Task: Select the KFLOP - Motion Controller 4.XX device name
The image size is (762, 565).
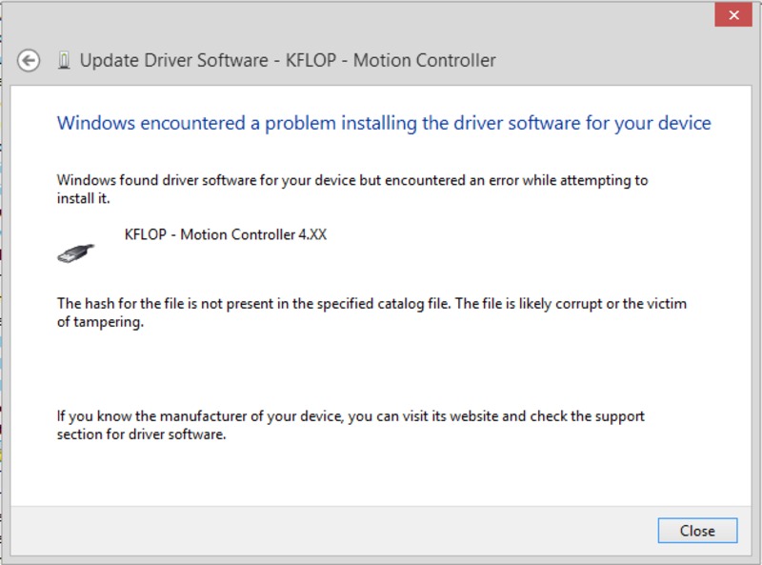Action: pos(226,234)
